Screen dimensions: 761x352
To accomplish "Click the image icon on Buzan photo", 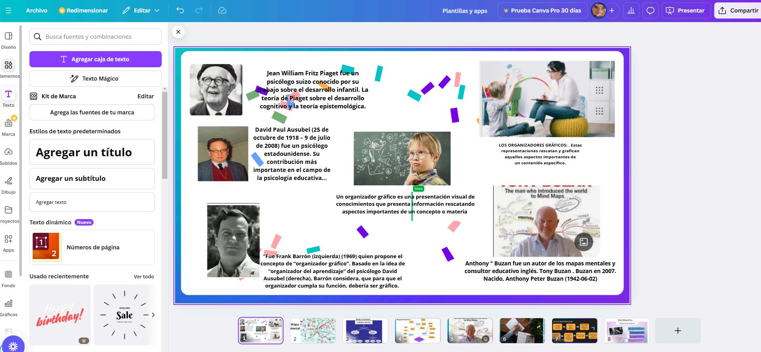I will pyautogui.click(x=584, y=242).
